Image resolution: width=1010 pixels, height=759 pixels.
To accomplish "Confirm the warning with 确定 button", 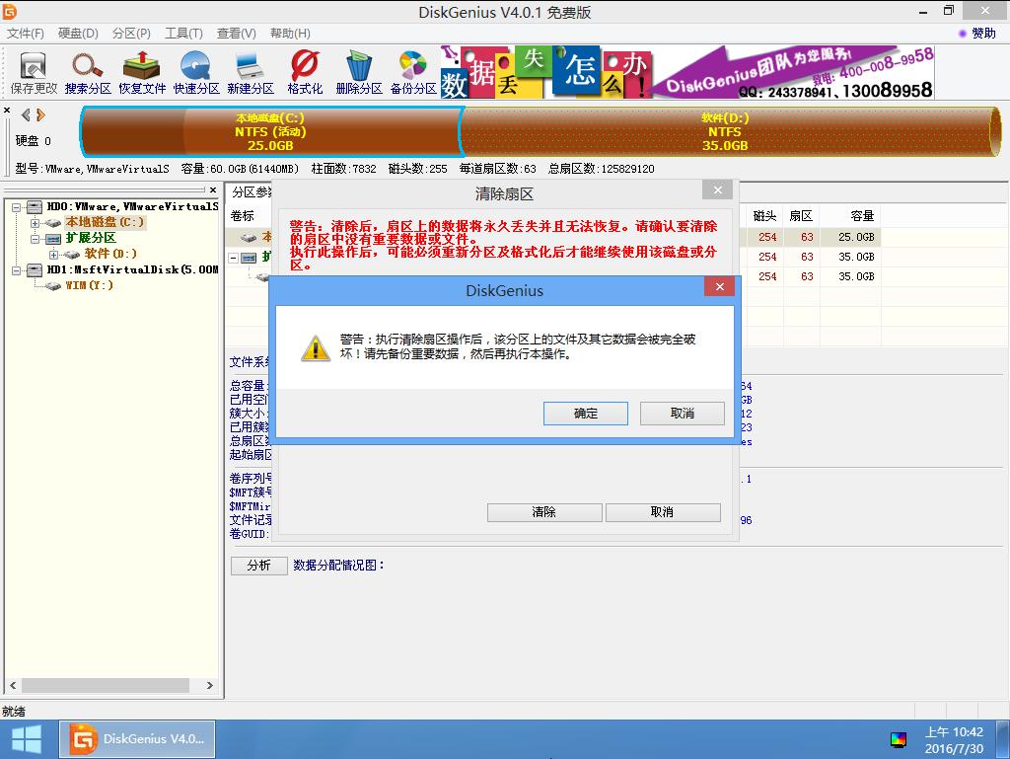I will click(585, 414).
